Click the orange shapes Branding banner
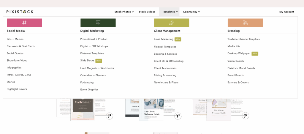 click(245, 23)
